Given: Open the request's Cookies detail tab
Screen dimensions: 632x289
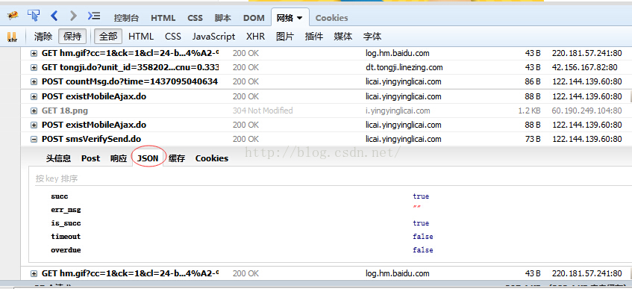Looking at the screenshot, I should coord(212,158).
